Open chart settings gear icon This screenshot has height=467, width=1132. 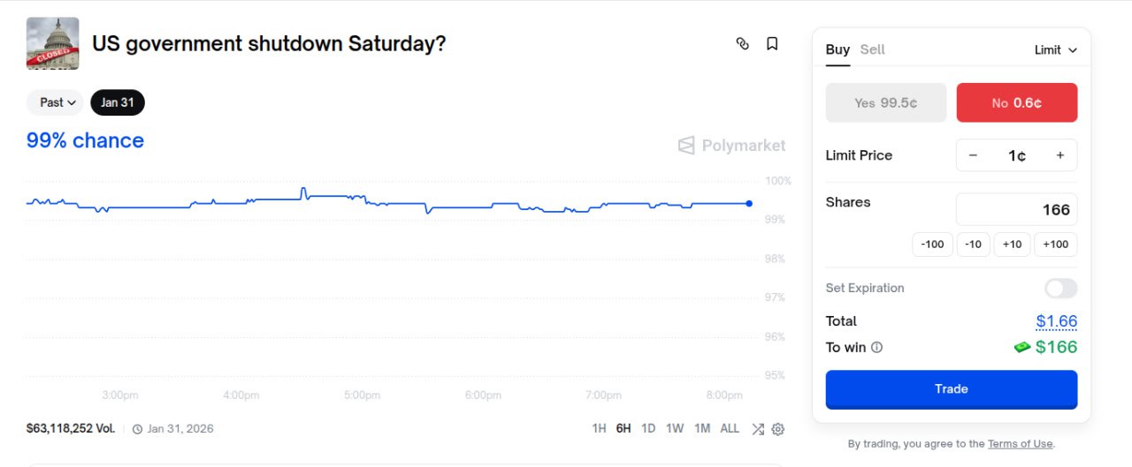pyautogui.click(x=778, y=429)
